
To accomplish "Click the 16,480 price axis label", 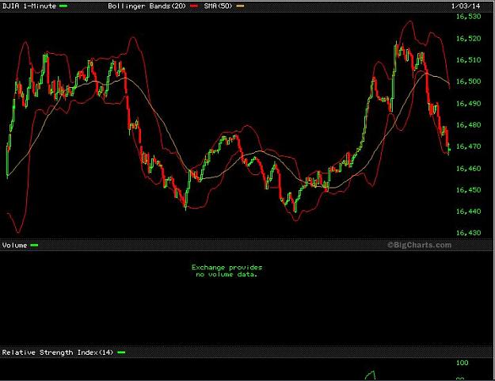I will coord(469,125).
